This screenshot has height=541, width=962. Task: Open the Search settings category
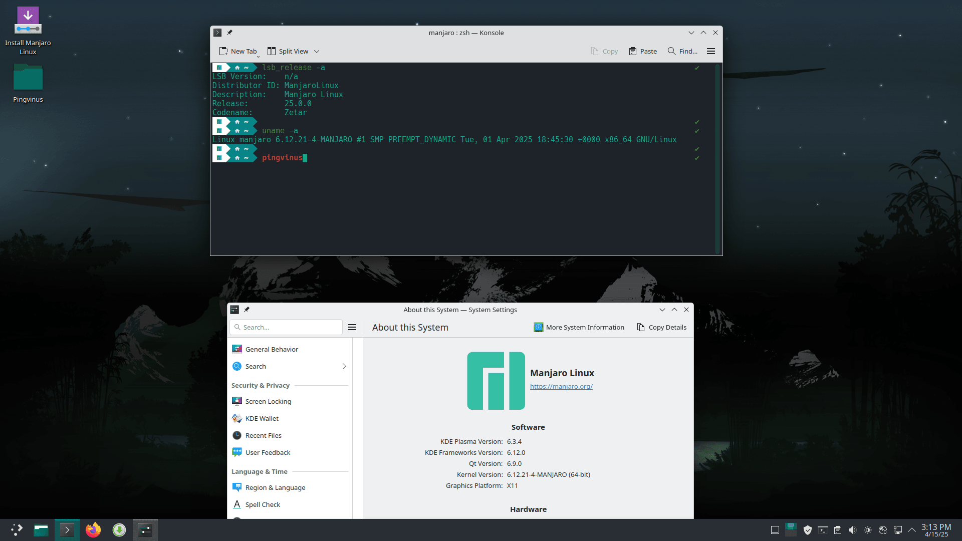290,366
